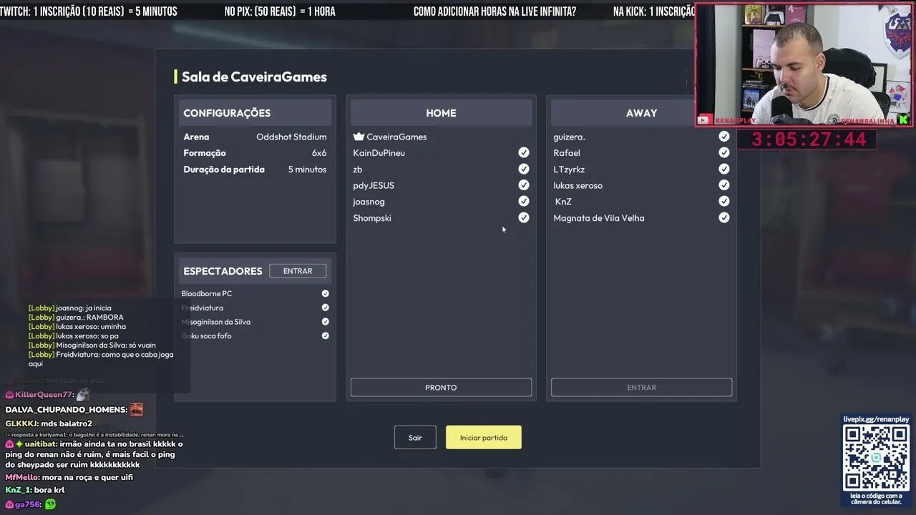Click the livepix.gg/renanplay link text
The height and width of the screenshot is (515, 916).
(x=876, y=419)
